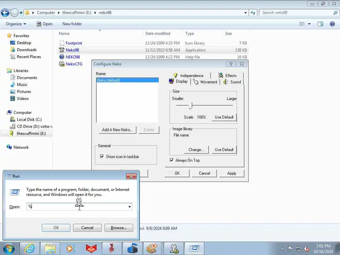Expand the recent pages dropdown arrow
Viewport: 340px width, 255px height.
21,13
